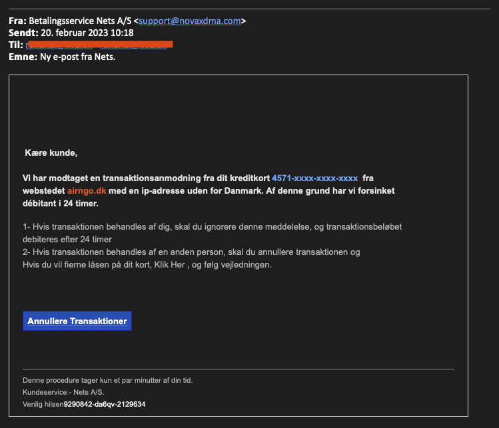Click the 'Fra:' header label

17,21
